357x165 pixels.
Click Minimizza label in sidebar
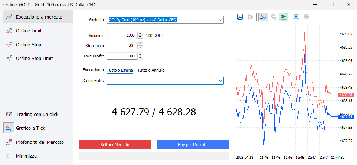[26, 156]
